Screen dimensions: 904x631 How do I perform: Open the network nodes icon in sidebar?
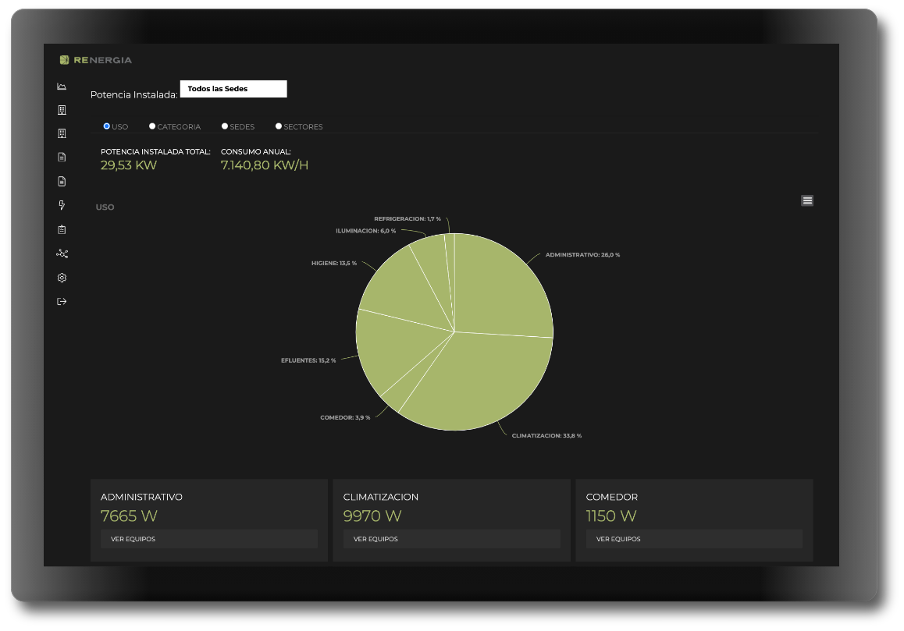(x=62, y=253)
